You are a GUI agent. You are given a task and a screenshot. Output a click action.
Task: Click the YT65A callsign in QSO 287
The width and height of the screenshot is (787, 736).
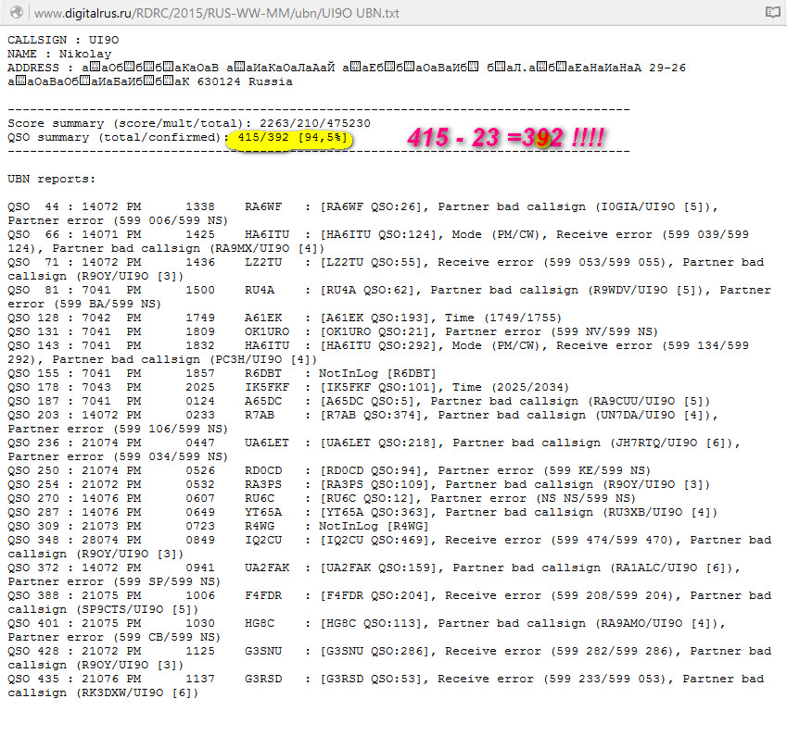263,512
